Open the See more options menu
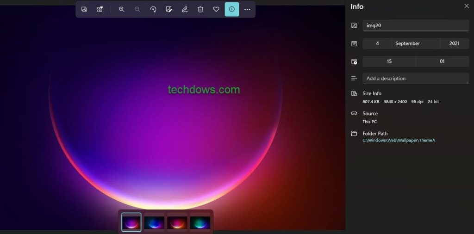The height and width of the screenshot is (234, 474). click(247, 9)
